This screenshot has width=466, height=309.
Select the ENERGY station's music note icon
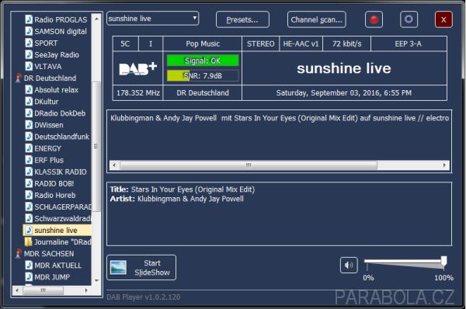[29, 148]
